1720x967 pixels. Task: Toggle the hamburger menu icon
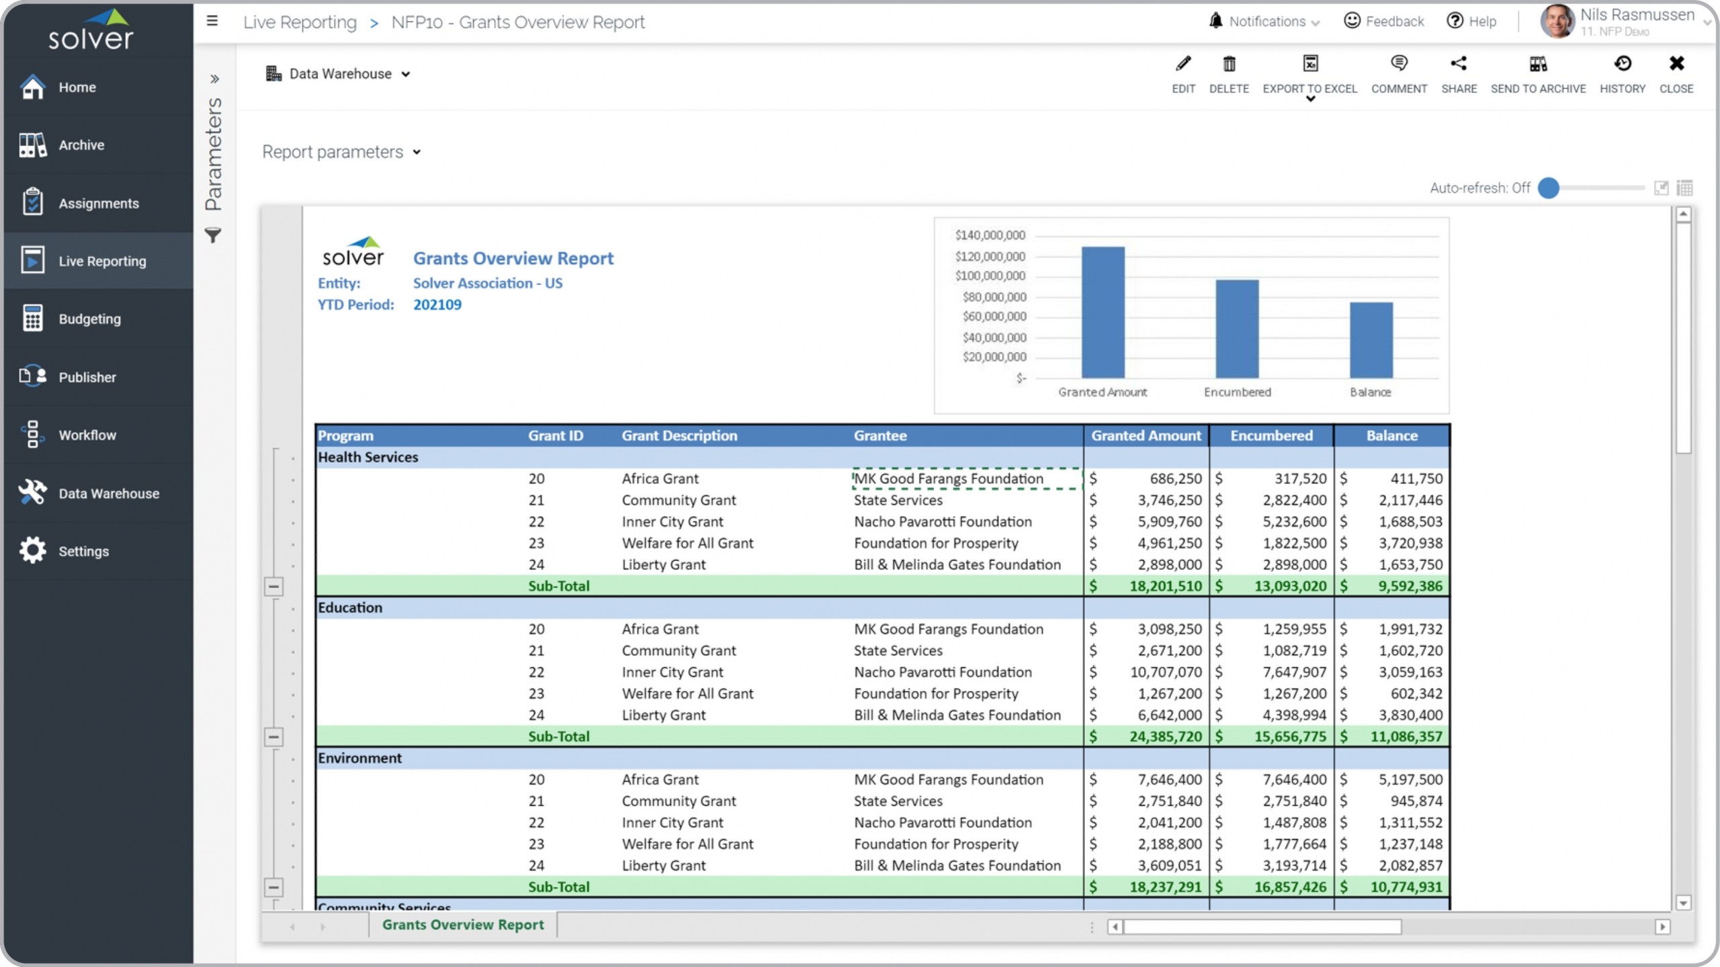212,22
